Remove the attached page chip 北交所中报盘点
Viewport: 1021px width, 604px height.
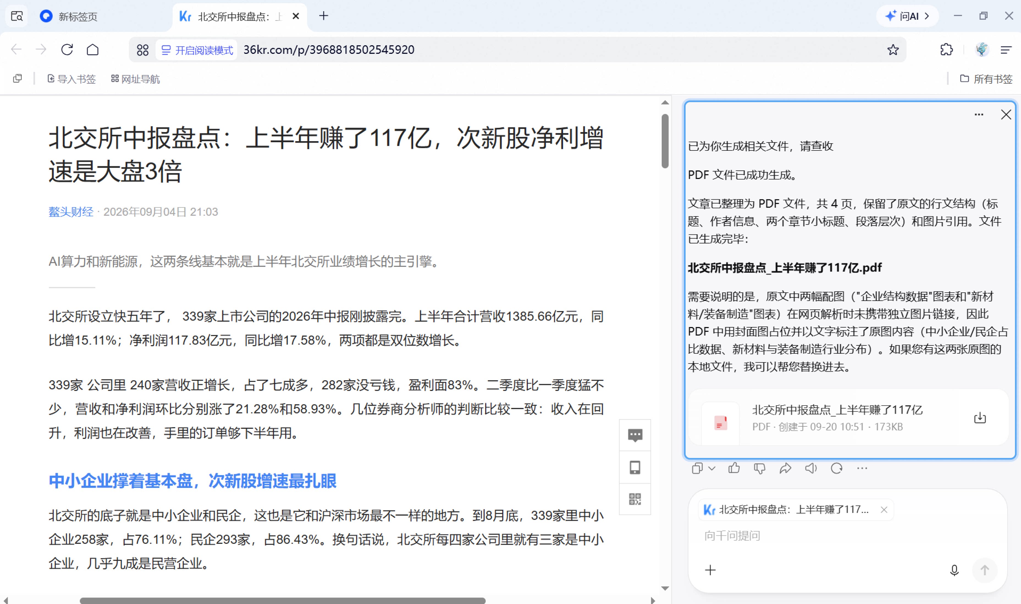point(884,510)
